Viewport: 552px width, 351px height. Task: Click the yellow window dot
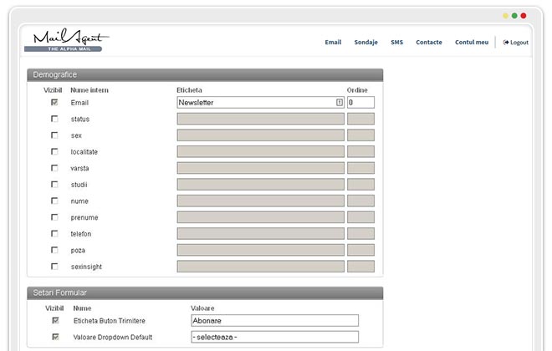tap(505, 15)
